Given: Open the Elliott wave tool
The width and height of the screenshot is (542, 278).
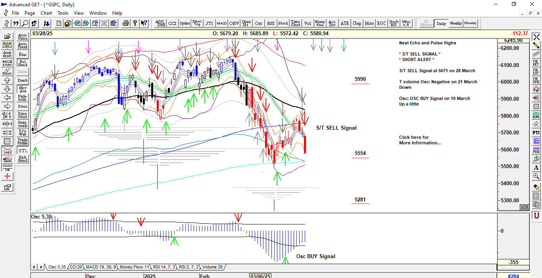Looking at the screenshot, I should 7,71.
